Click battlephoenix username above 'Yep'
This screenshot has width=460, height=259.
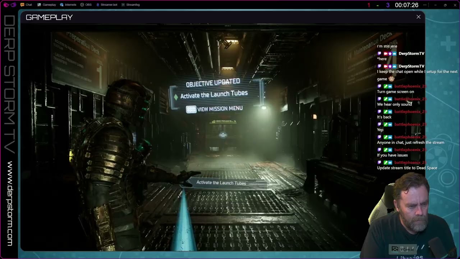pyautogui.click(x=410, y=124)
